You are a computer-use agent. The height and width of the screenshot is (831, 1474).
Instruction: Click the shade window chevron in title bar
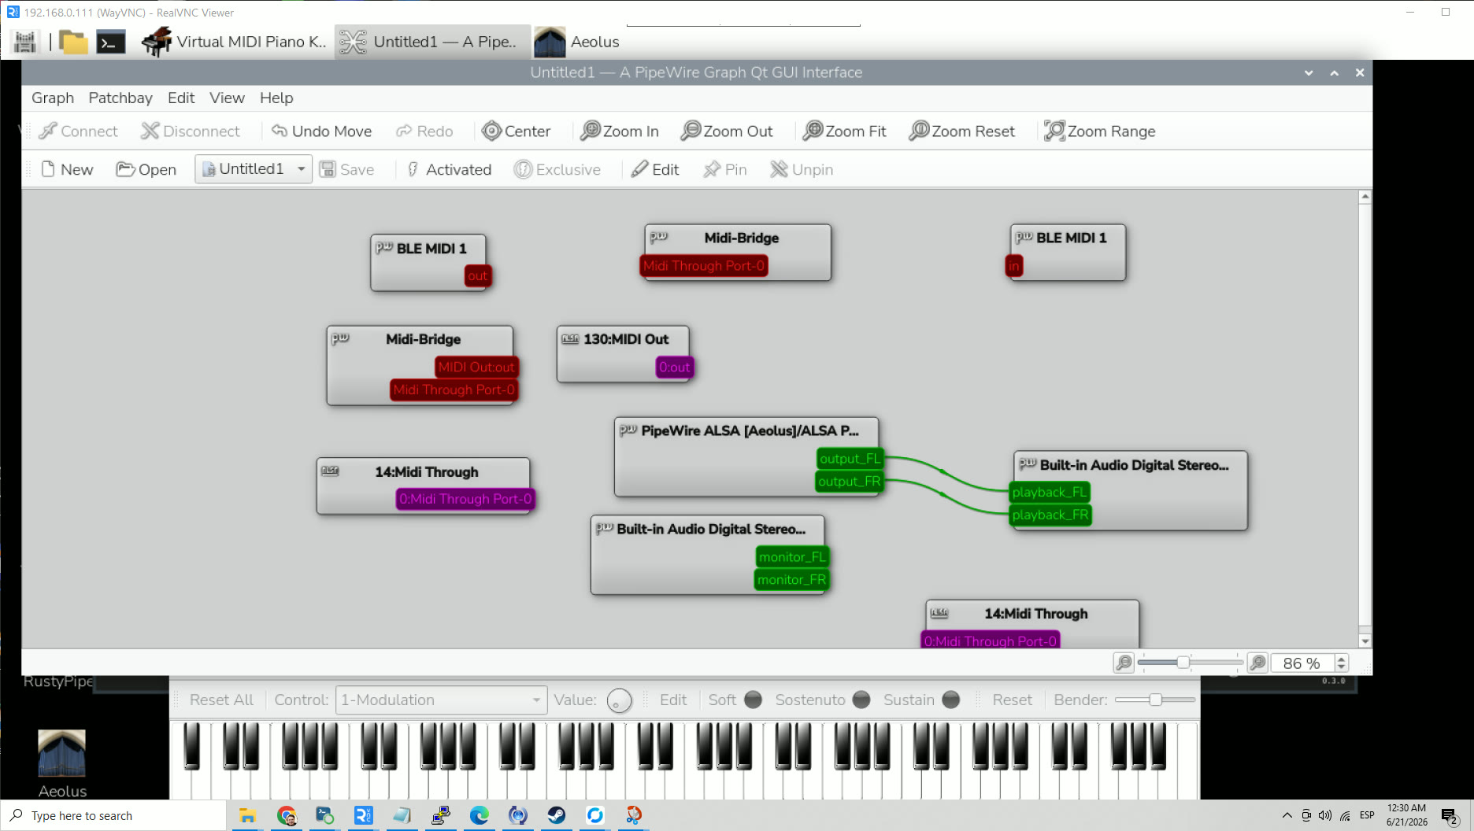(x=1309, y=72)
